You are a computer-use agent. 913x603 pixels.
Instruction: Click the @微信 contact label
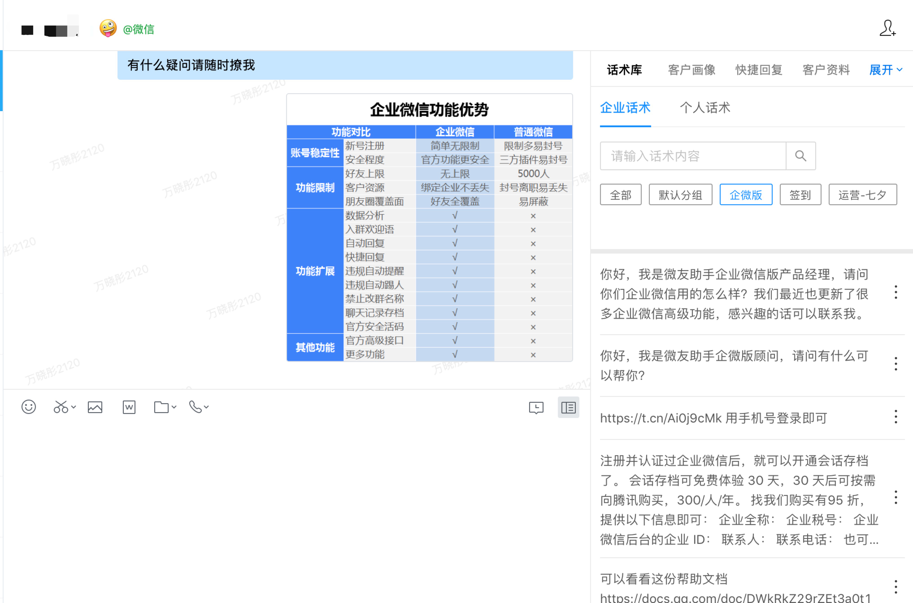pyautogui.click(x=139, y=29)
